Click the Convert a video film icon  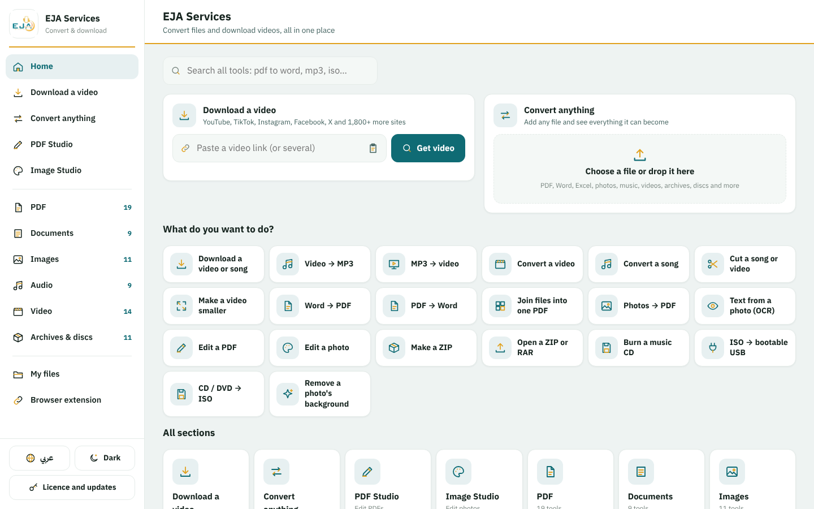(x=500, y=264)
